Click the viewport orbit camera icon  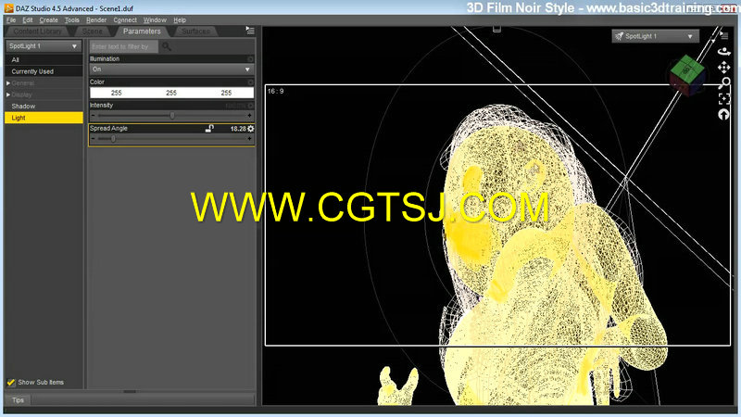724,51
